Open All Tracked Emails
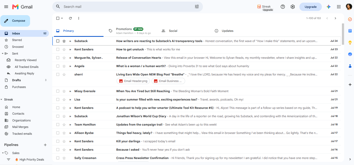Screen dimensions: 354x165 pyautogui.click(x=26, y=67)
